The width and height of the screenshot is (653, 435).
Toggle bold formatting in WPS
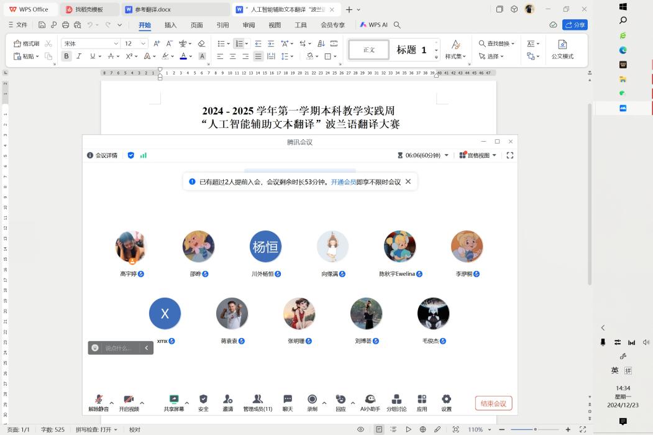[66, 56]
